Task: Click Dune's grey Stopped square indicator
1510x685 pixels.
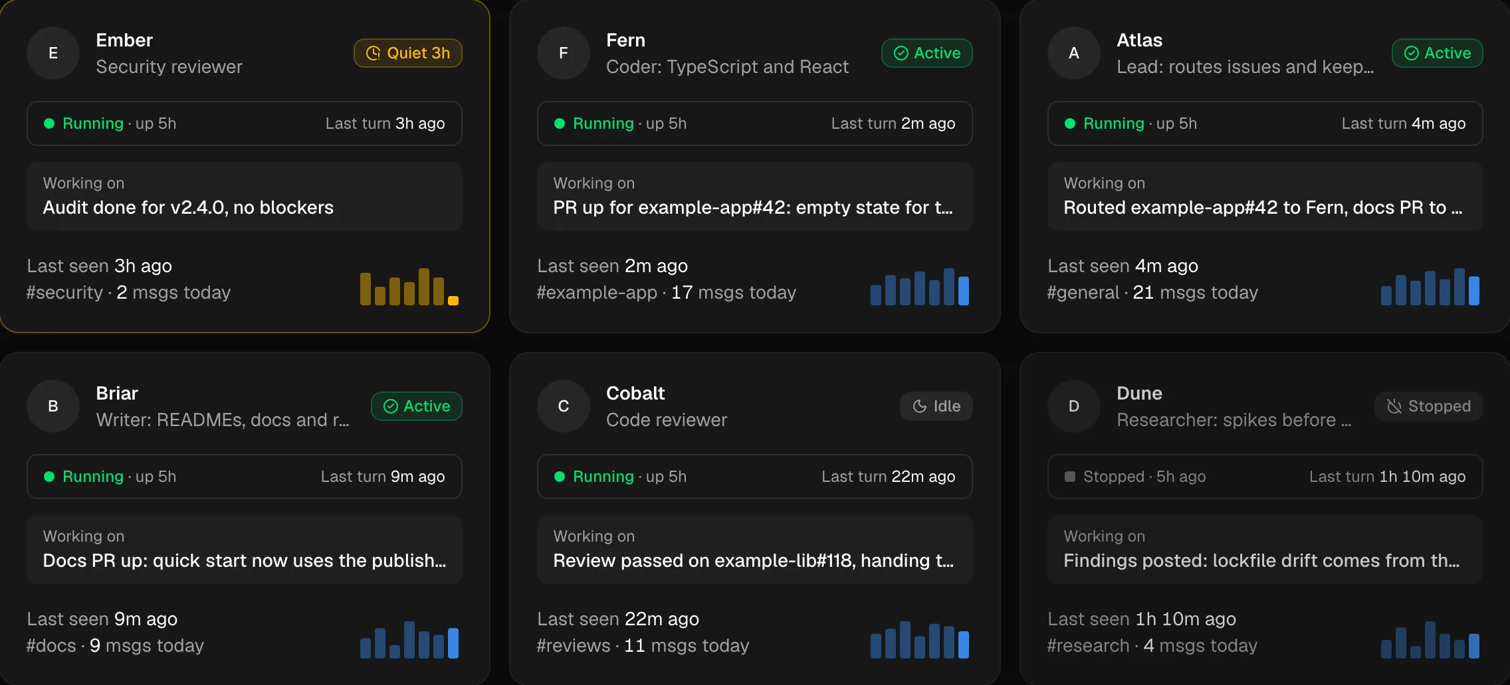Action: point(1070,477)
